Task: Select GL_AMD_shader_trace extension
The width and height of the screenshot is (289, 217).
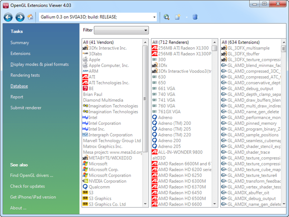Action: click(249, 152)
